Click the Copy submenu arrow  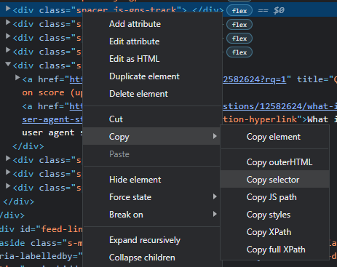[215, 136]
